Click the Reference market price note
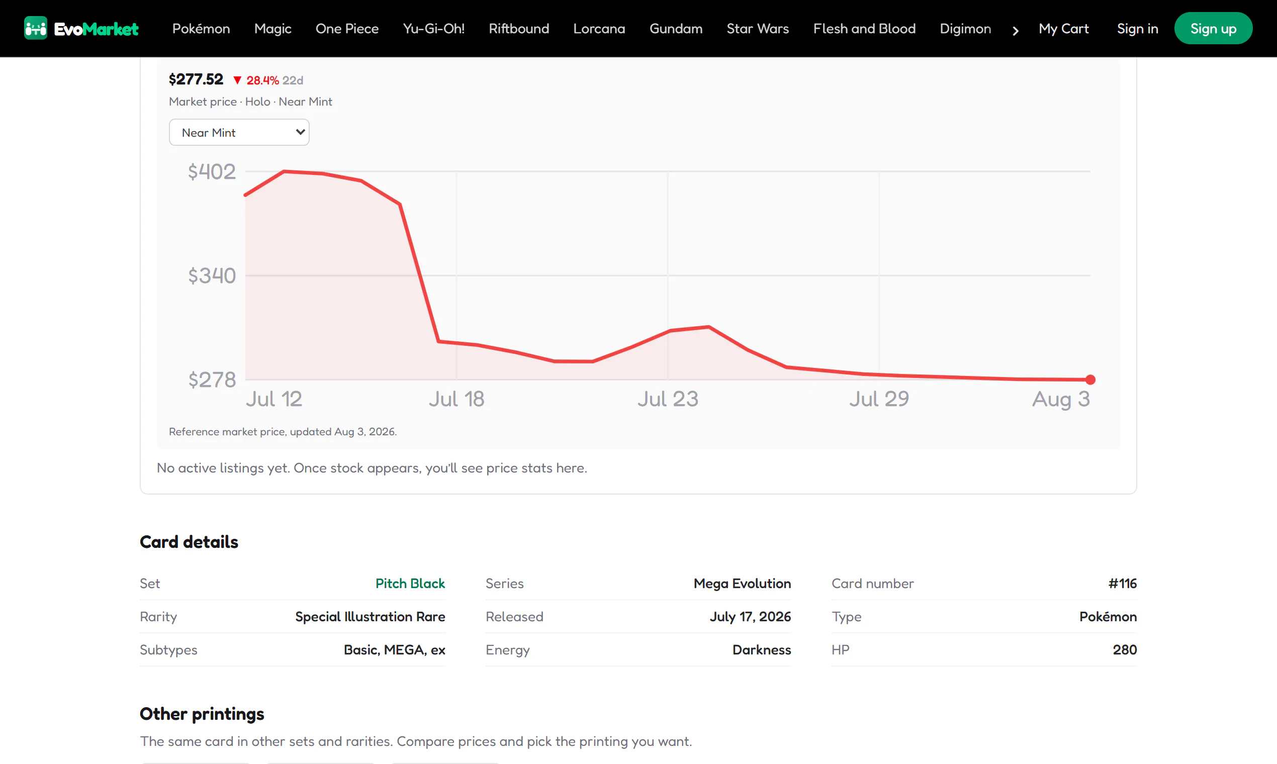Image resolution: width=1277 pixels, height=764 pixels. pos(283,431)
